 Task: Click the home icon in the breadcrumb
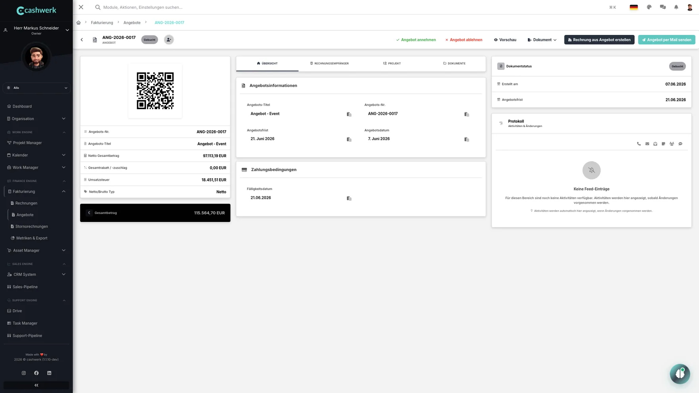click(79, 23)
